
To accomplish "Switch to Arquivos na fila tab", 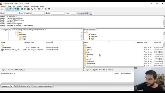I will click(7, 86).
